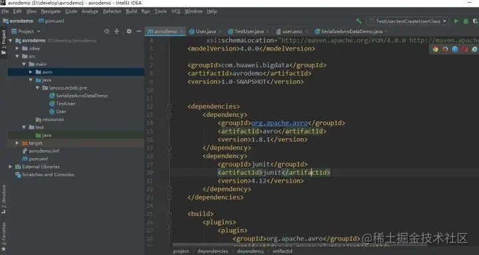Screen dimensions: 479x255
Task: Open pom.xml in Opera browser icon
Action: 464,49
